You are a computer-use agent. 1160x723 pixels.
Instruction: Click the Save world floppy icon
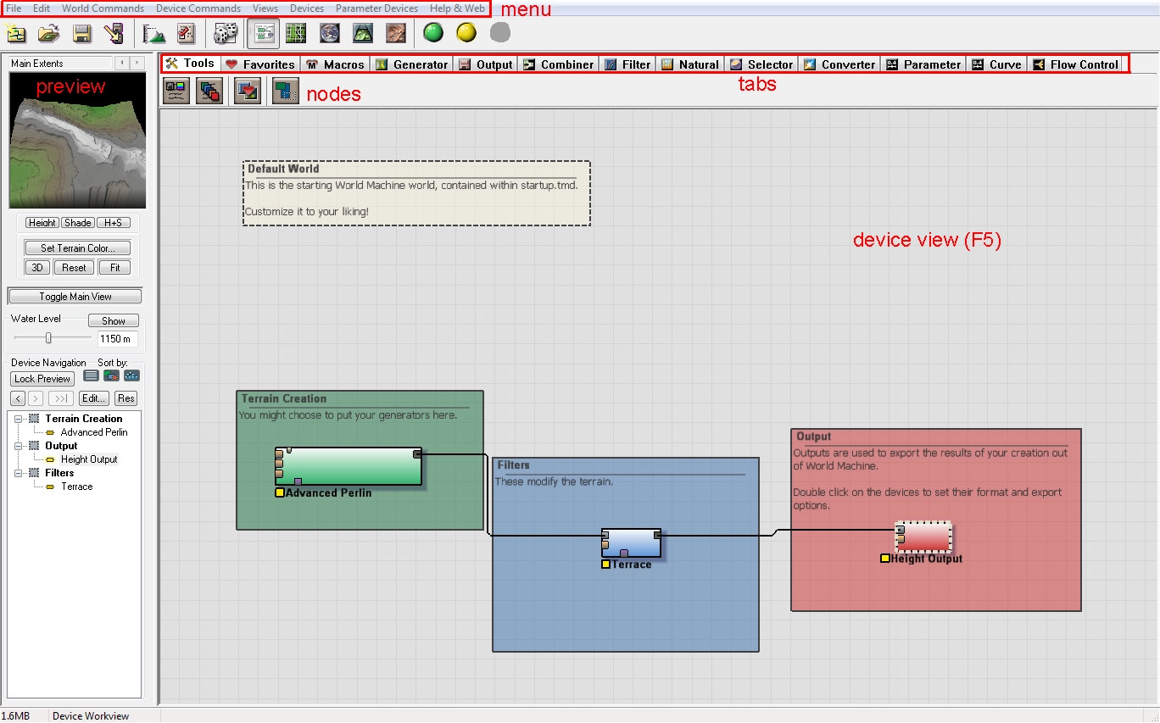[x=81, y=34]
